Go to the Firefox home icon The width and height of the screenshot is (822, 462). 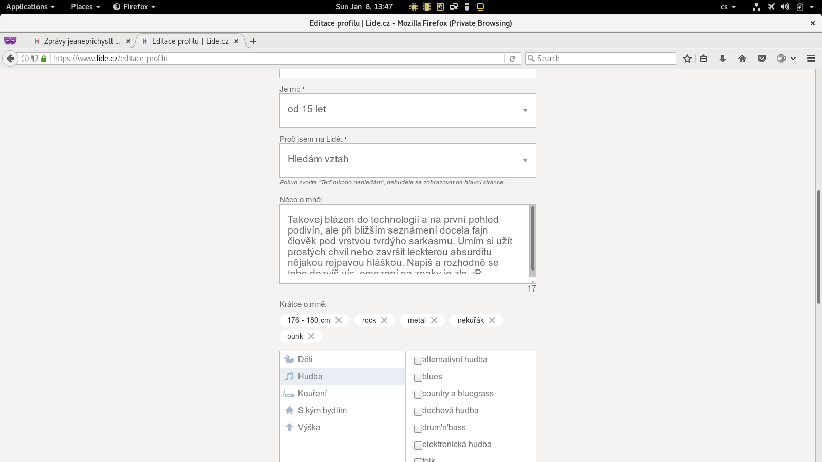pyautogui.click(x=742, y=59)
